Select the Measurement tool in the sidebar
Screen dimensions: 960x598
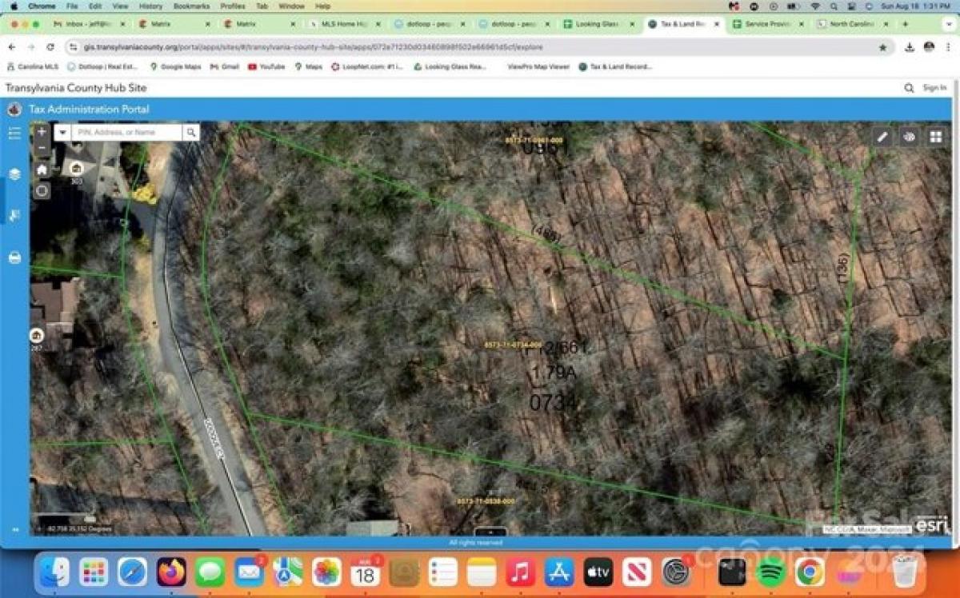(14, 216)
